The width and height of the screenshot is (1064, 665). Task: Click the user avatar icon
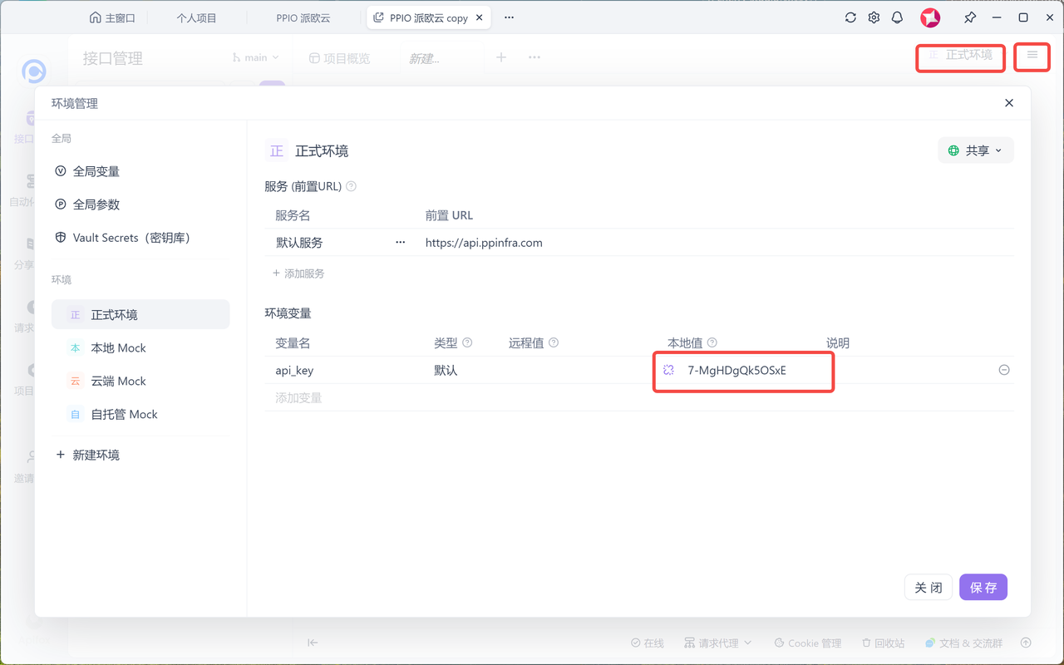pos(930,17)
